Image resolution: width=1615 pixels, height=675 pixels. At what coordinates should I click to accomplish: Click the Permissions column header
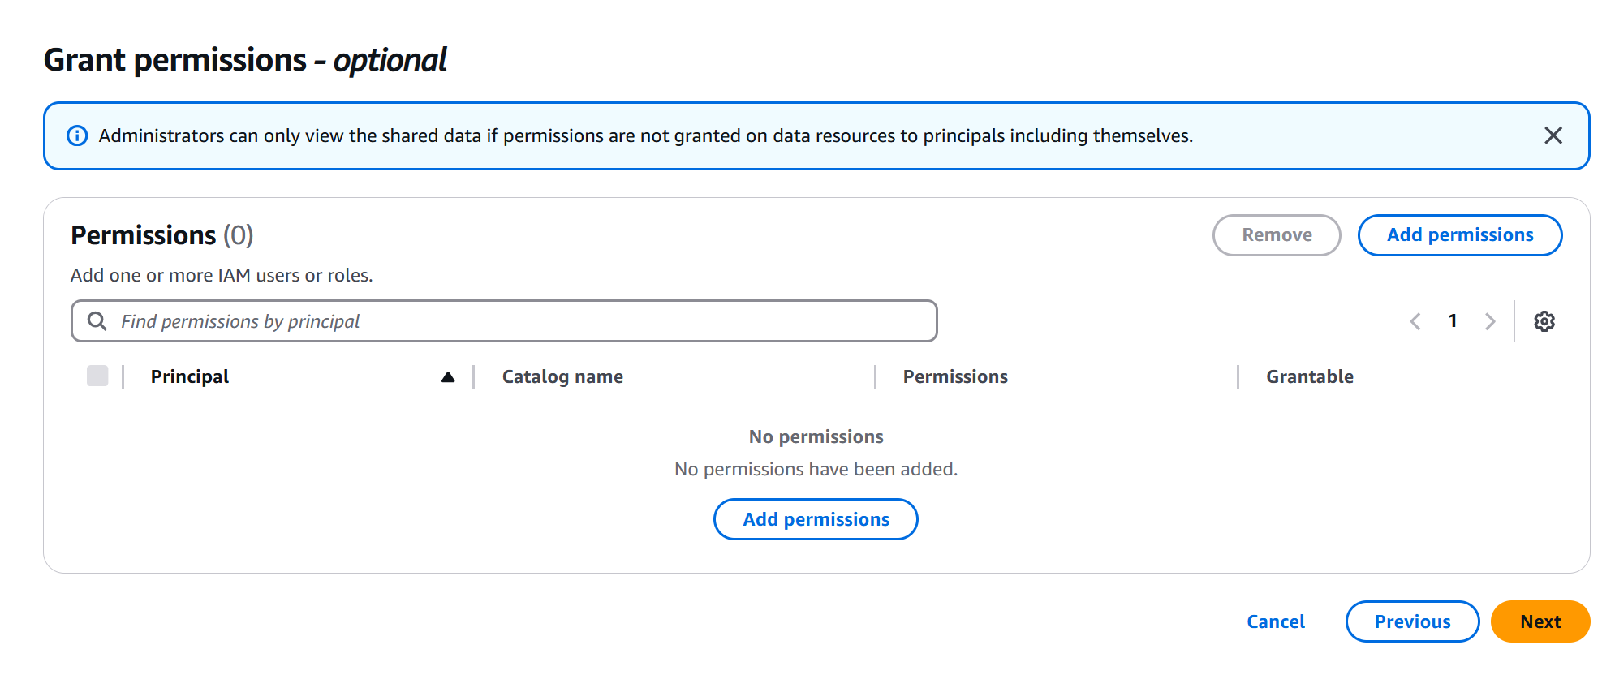(955, 376)
